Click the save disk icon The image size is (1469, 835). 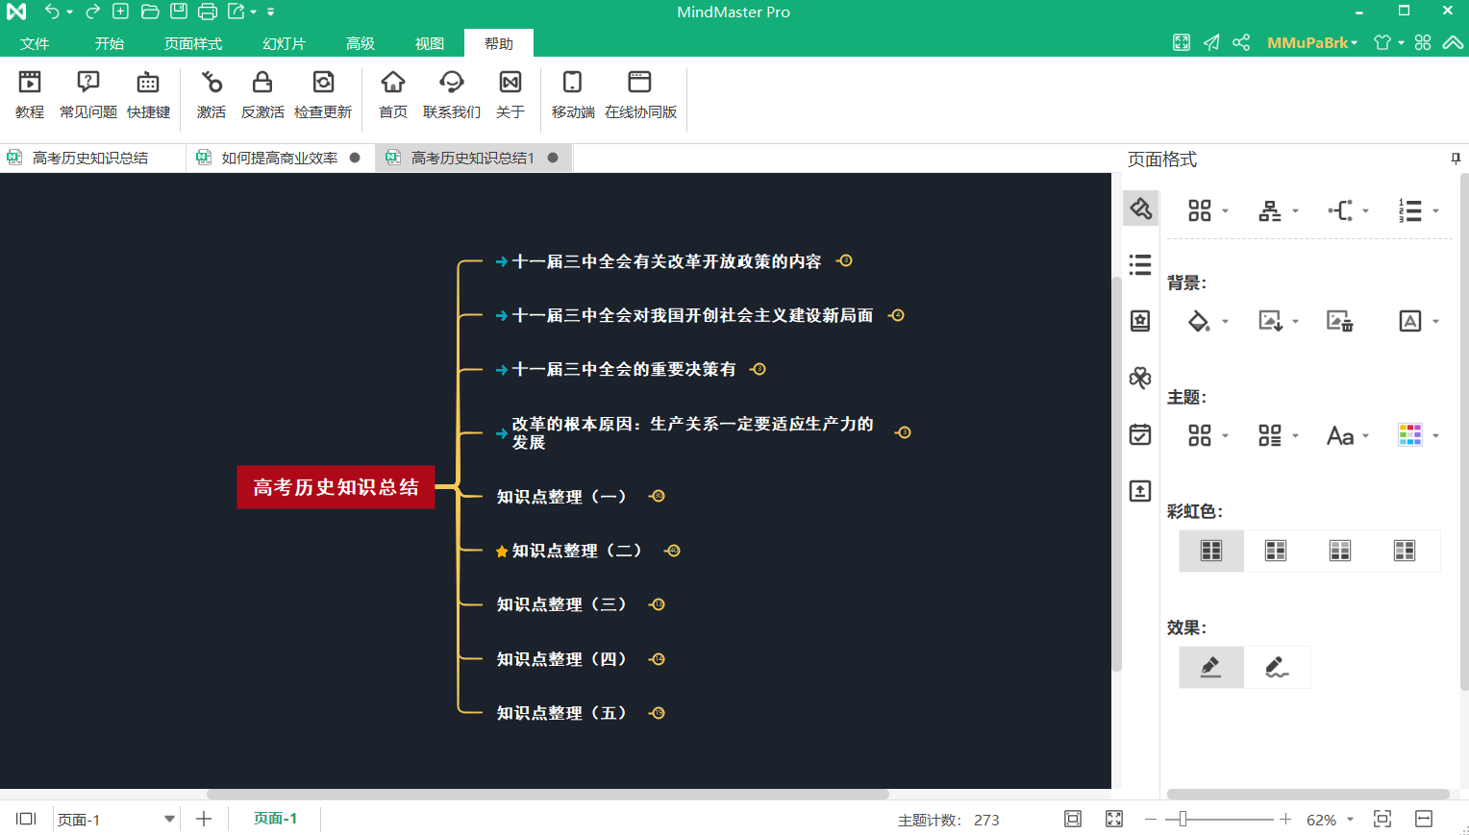pyautogui.click(x=179, y=12)
